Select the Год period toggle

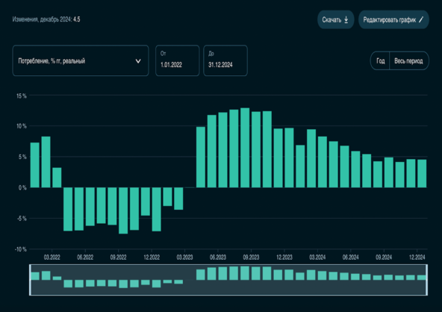[x=380, y=60]
